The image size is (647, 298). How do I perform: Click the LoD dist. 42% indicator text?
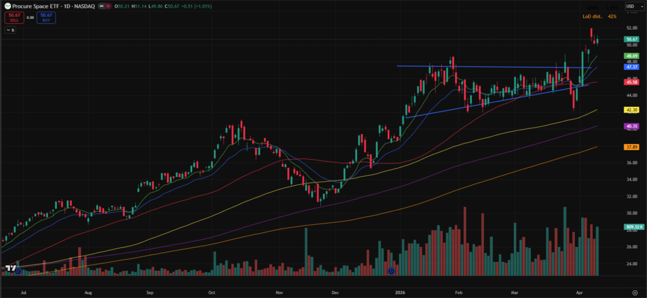point(599,16)
